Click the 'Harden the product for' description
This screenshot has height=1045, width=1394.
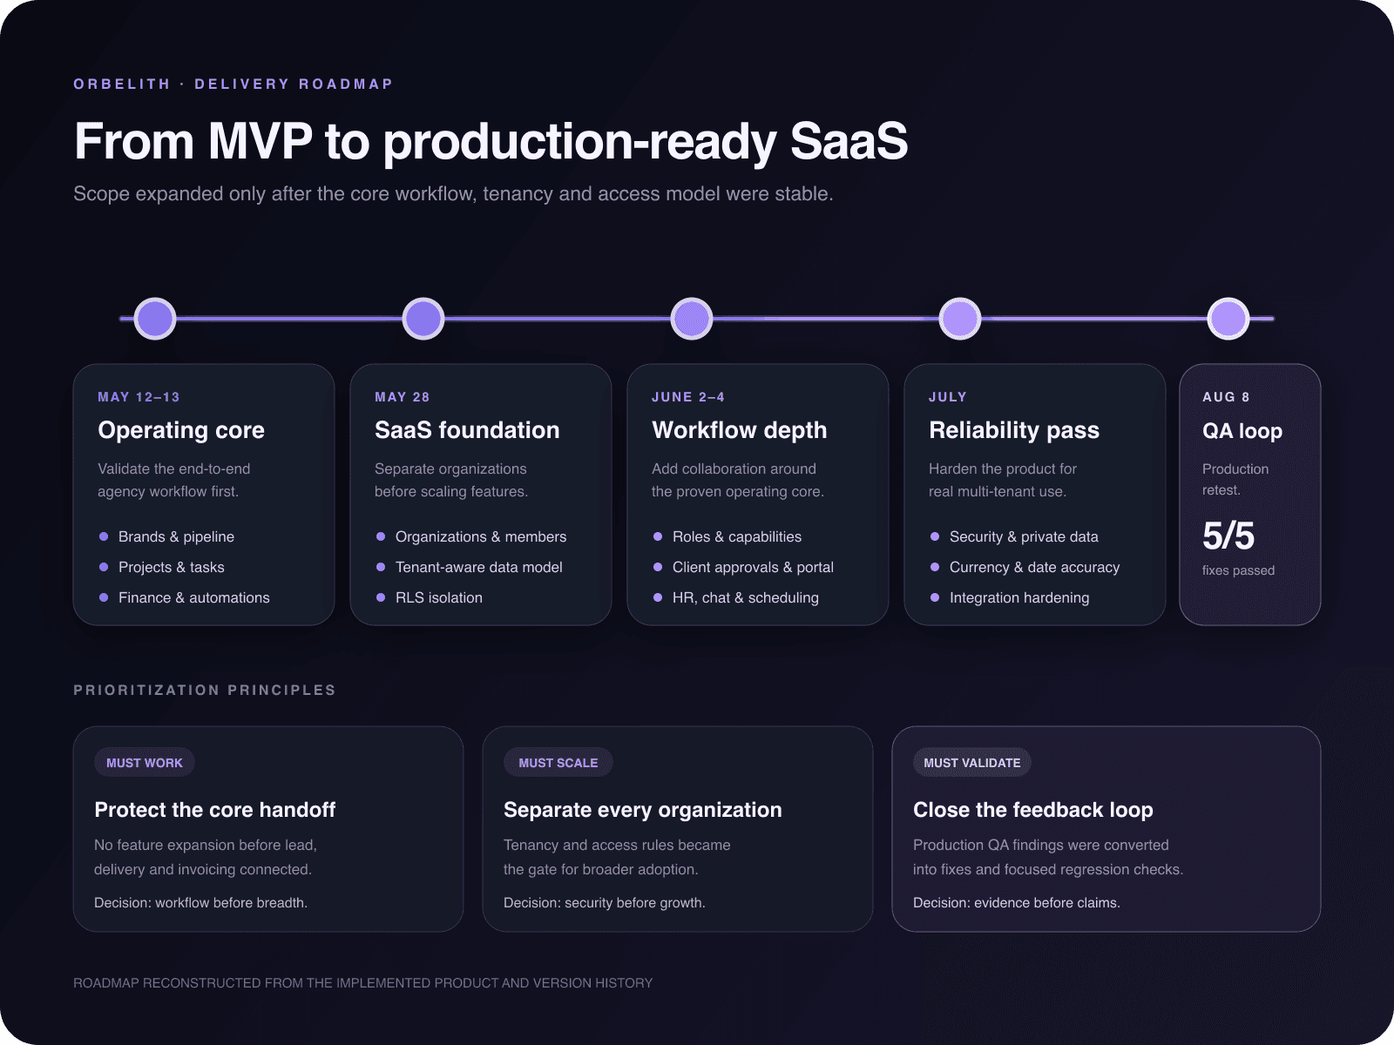[x=1003, y=480]
